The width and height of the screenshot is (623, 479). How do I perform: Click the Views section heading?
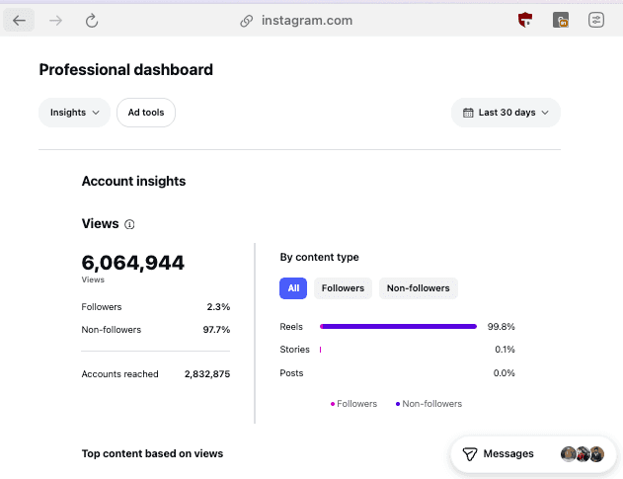(100, 224)
